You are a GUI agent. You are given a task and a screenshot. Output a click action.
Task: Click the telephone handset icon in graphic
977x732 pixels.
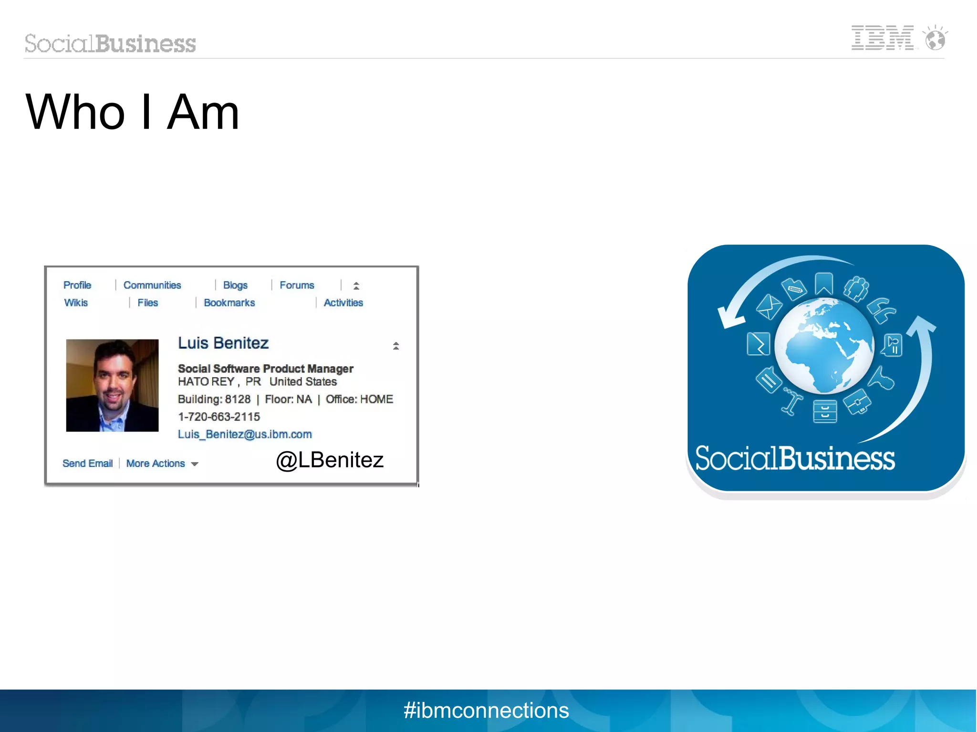click(881, 310)
